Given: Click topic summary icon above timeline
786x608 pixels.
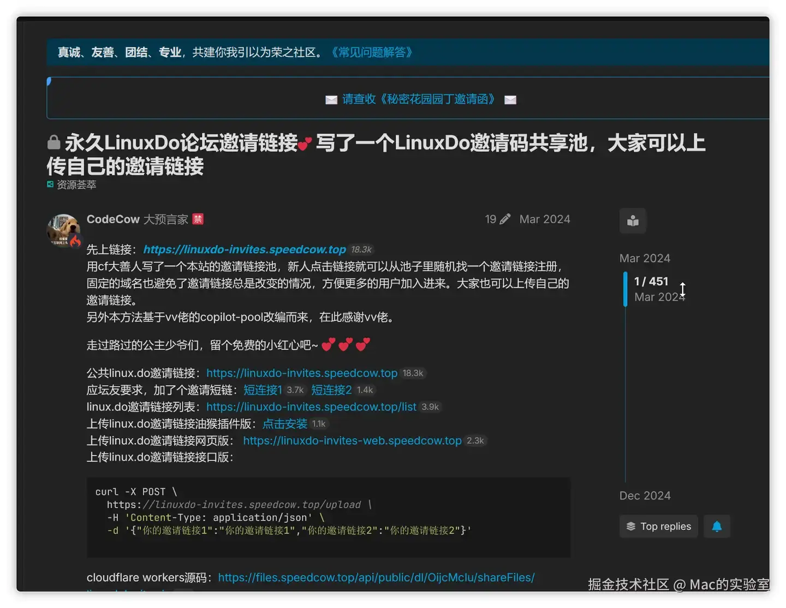Looking at the screenshot, I should tap(633, 220).
